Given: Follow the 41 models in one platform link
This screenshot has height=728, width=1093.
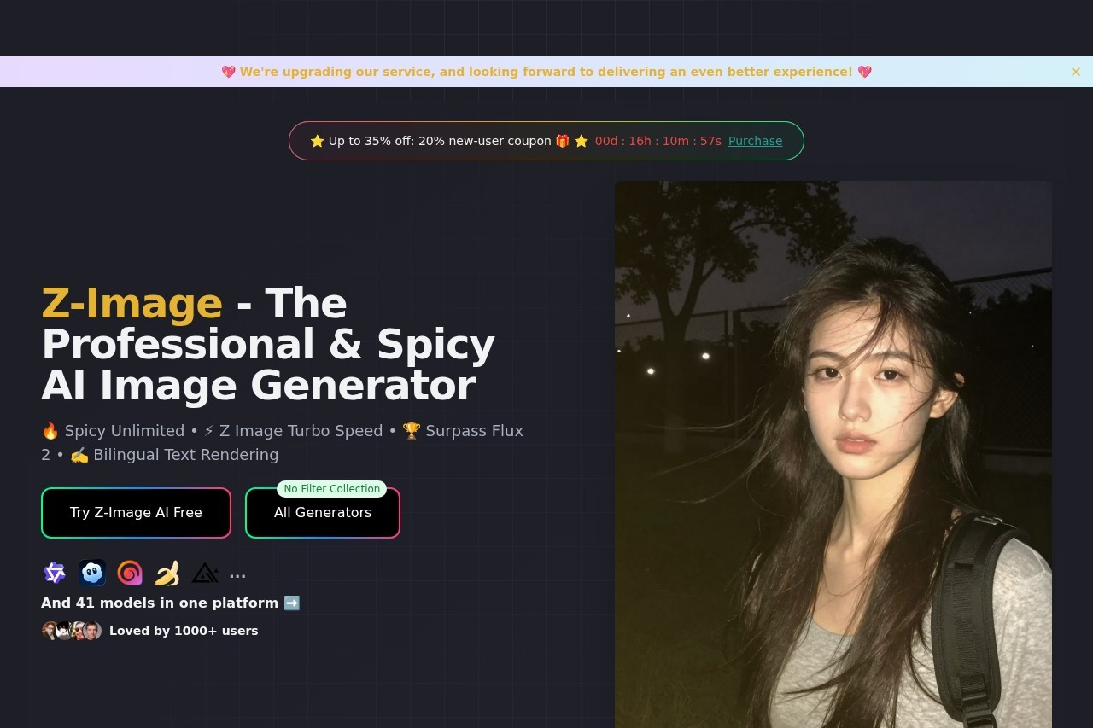Looking at the screenshot, I should (x=162, y=603).
